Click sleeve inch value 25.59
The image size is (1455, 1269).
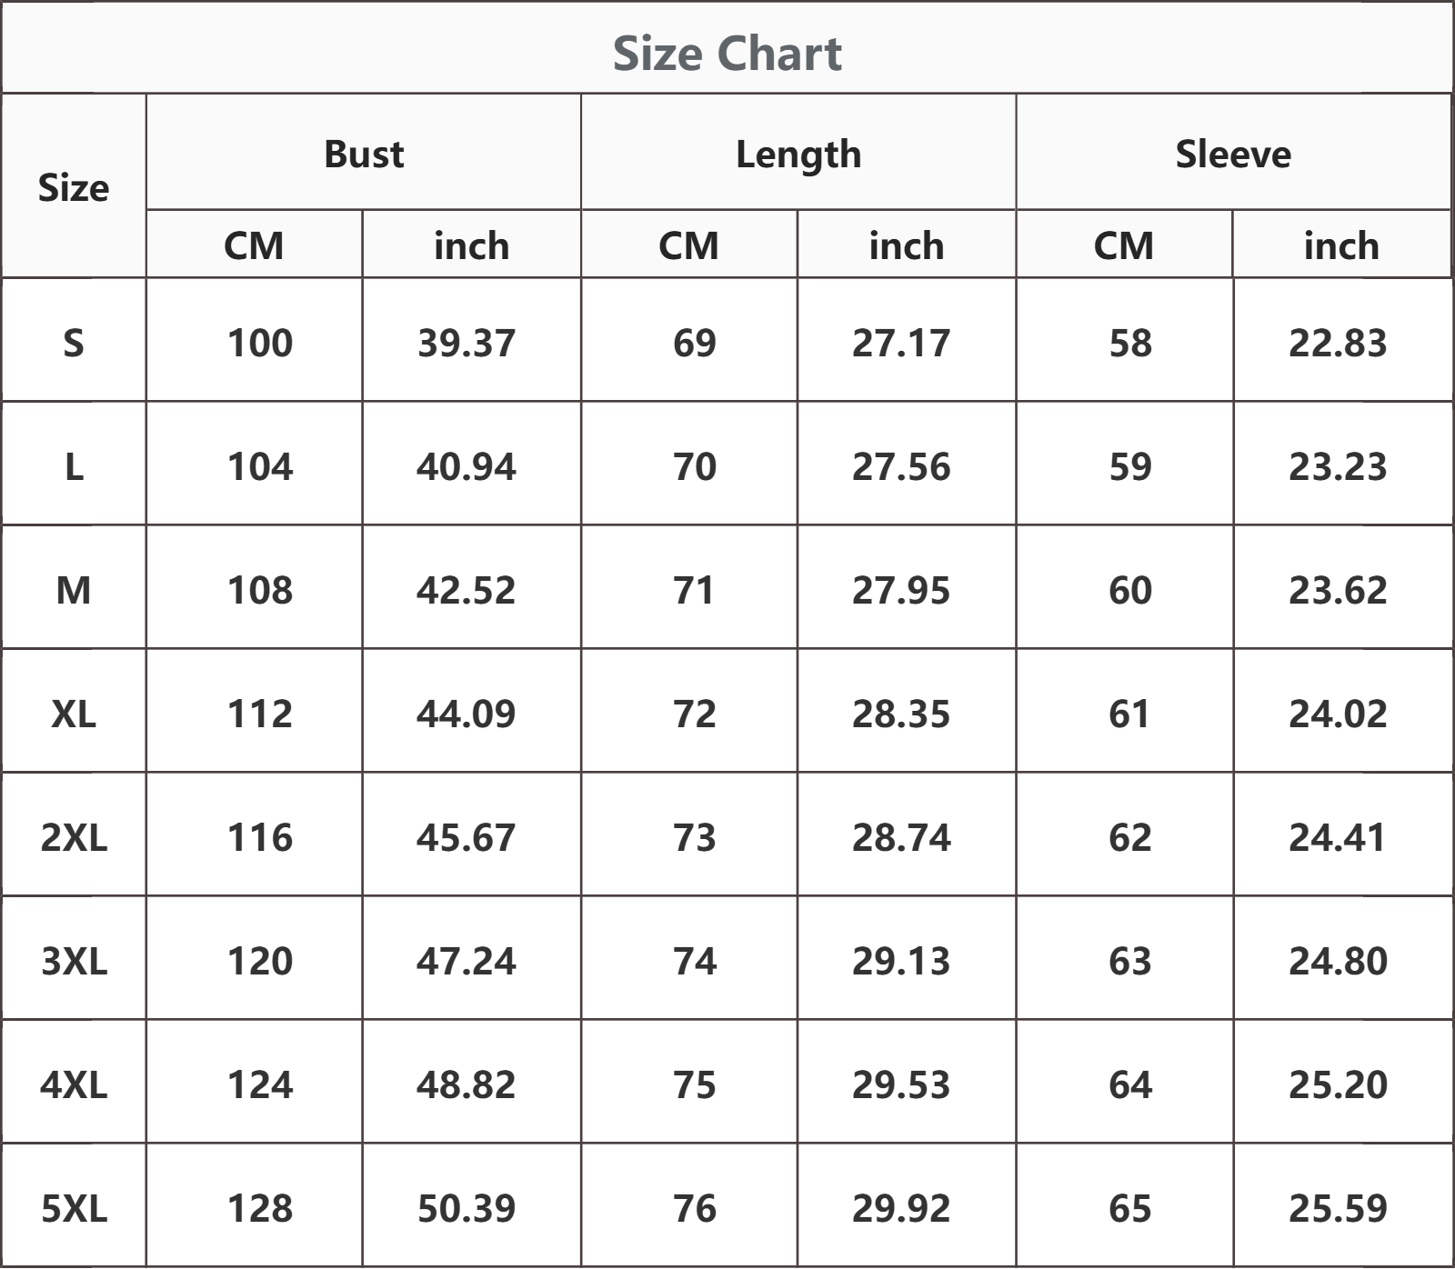pos(1338,1208)
